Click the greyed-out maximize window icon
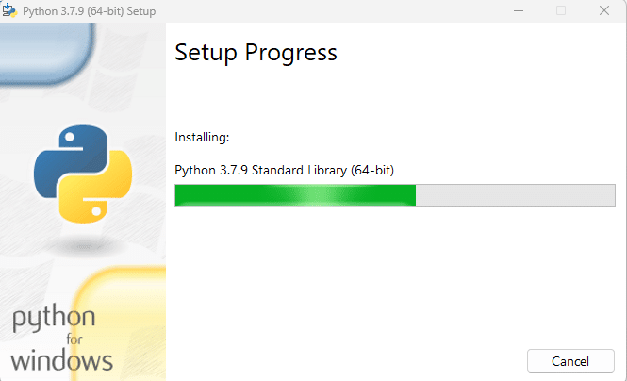The width and height of the screenshot is (627, 381). 561,10
